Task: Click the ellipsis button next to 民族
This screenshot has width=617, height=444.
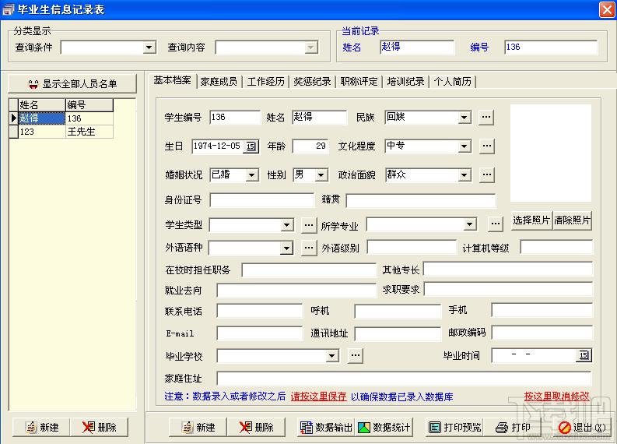Action: tap(486, 118)
